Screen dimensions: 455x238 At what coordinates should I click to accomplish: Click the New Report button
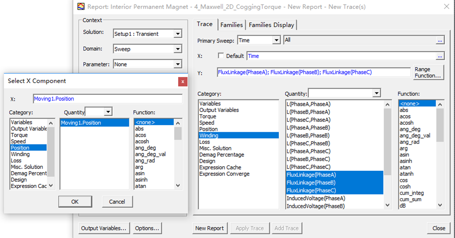pyautogui.click(x=210, y=228)
